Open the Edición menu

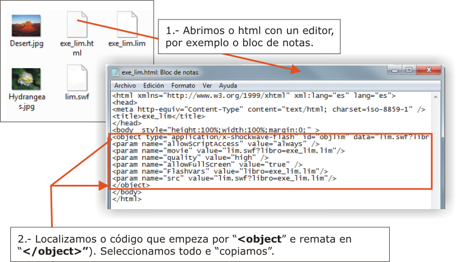pos(153,86)
